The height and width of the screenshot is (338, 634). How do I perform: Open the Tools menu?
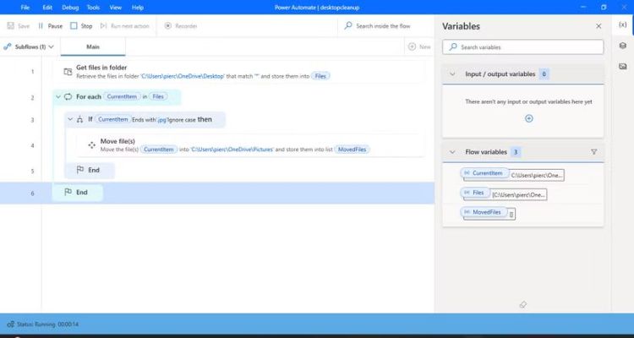[93, 7]
